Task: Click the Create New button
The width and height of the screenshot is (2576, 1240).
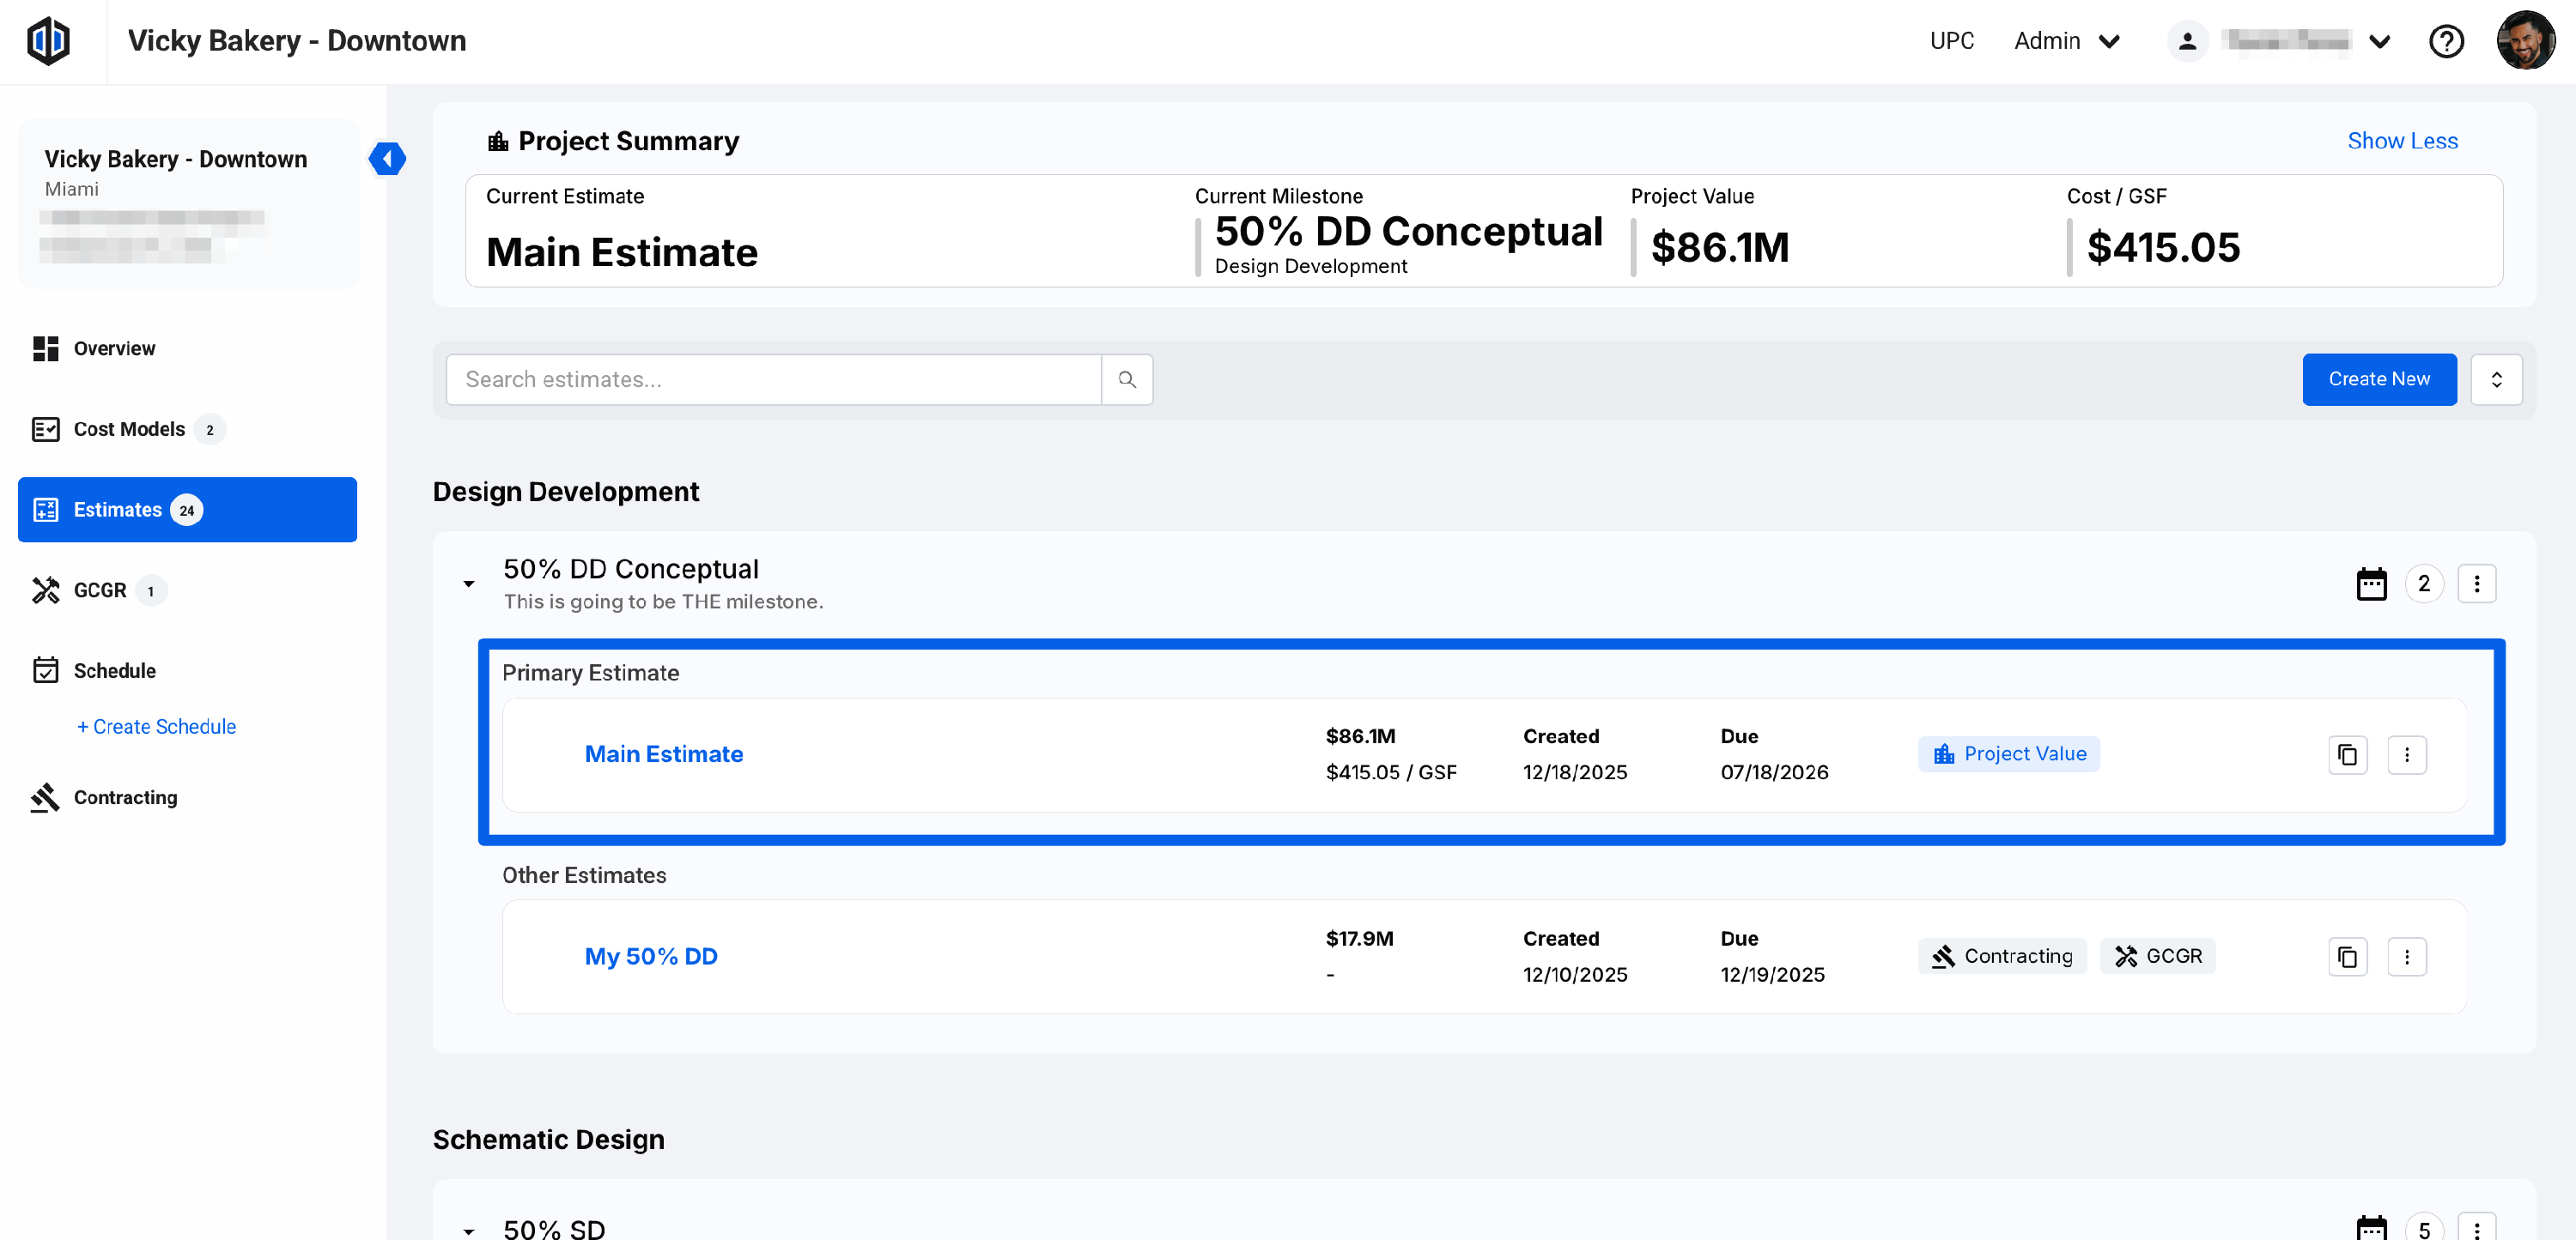Action: (2378, 379)
